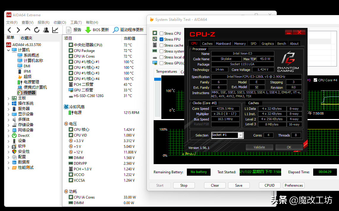This screenshot has width=339, height=211.
Task: Click the back arrow navigation icon
Action: click(9, 30)
